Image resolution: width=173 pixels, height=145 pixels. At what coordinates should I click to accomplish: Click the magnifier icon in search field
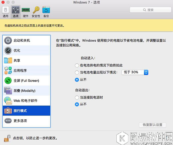tap(144, 10)
